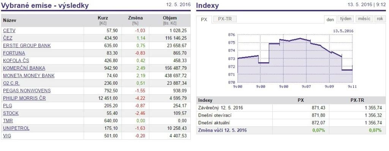The height and width of the screenshot is (151, 389).
Task: Open the O2 C.R. link
Action: [11, 83]
